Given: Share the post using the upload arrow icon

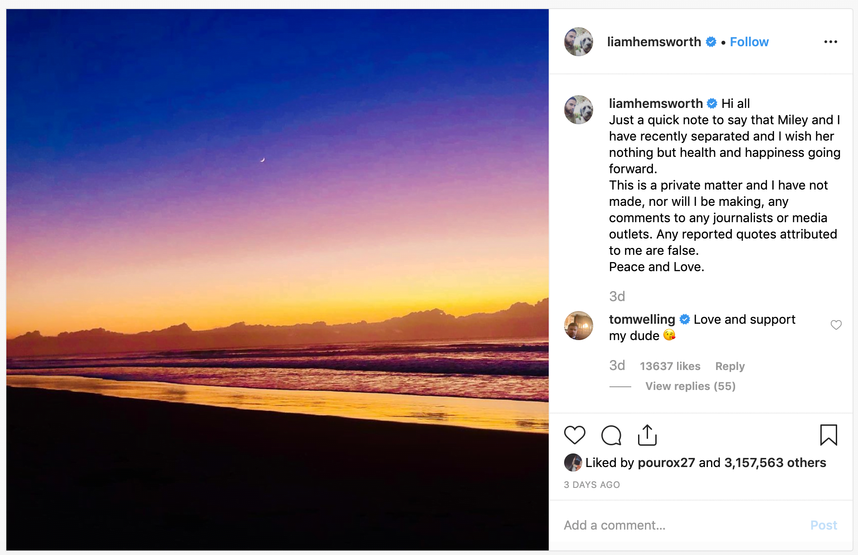Looking at the screenshot, I should point(647,435).
